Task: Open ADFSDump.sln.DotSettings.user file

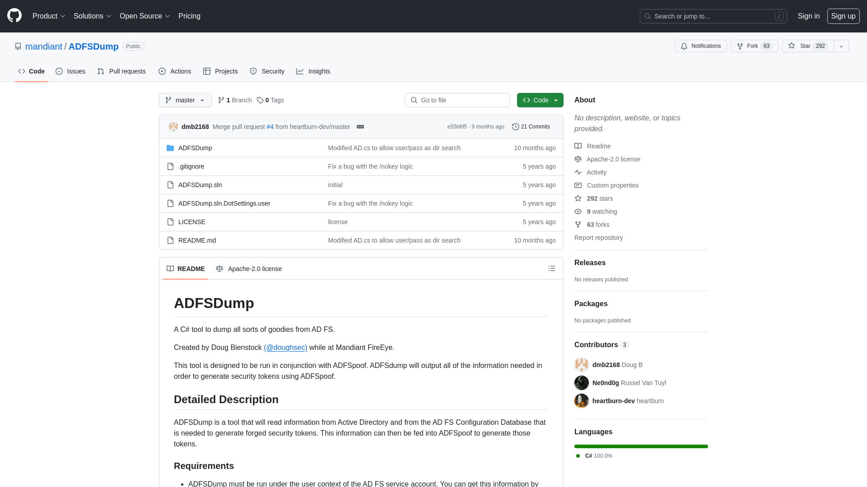Action: click(224, 203)
